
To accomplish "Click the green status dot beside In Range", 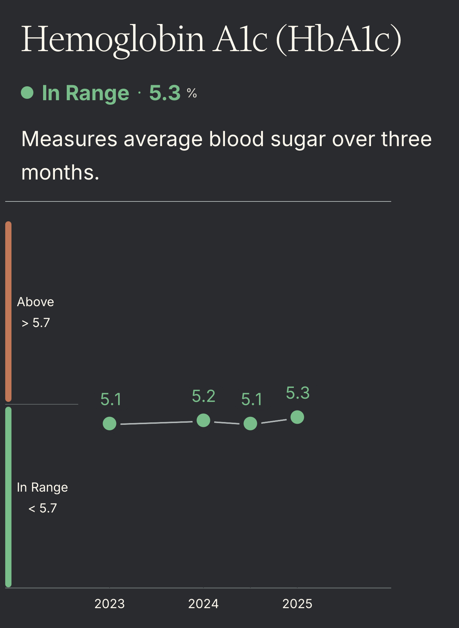I will pos(27,93).
